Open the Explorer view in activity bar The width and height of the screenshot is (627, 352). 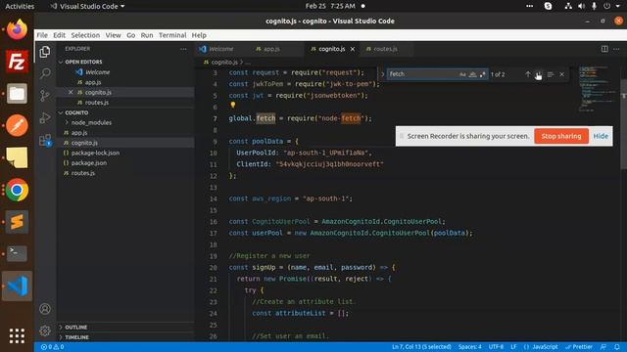45,52
